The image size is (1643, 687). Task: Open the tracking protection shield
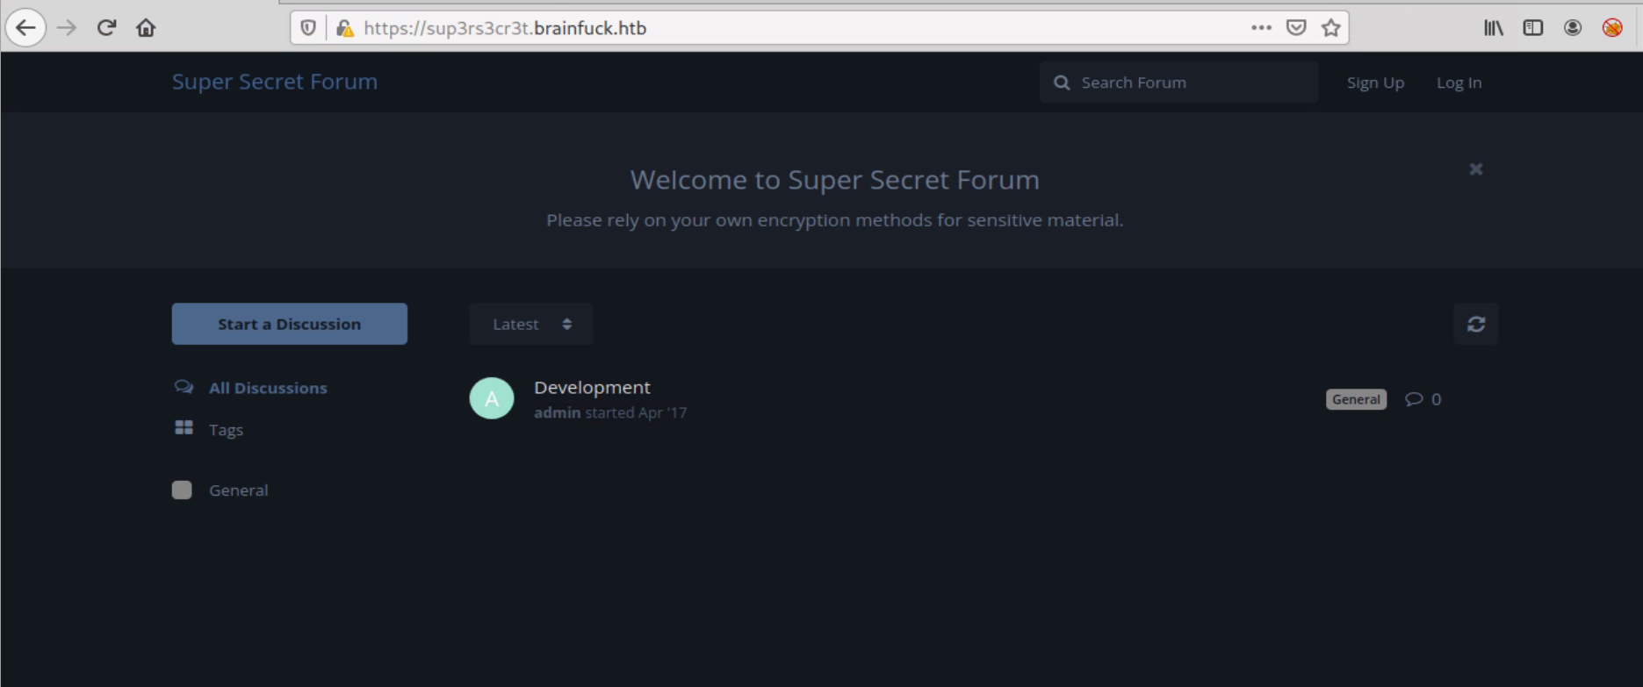pyautogui.click(x=308, y=28)
